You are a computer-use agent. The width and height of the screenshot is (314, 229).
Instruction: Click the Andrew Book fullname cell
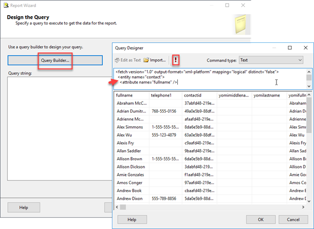pyautogui.click(x=132, y=190)
